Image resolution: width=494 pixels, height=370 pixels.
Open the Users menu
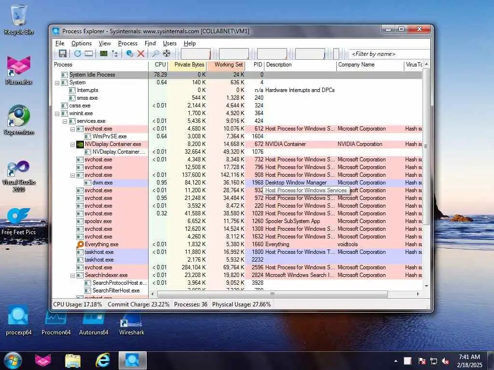pyautogui.click(x=169, y=43)
